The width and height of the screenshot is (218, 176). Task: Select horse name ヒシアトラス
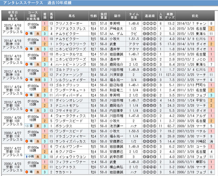coord(65,167)
